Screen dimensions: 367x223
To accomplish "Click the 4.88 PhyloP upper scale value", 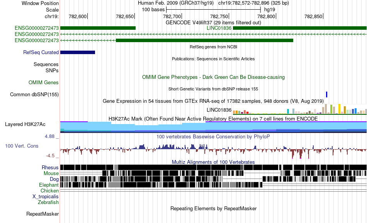I will point(49,136).
